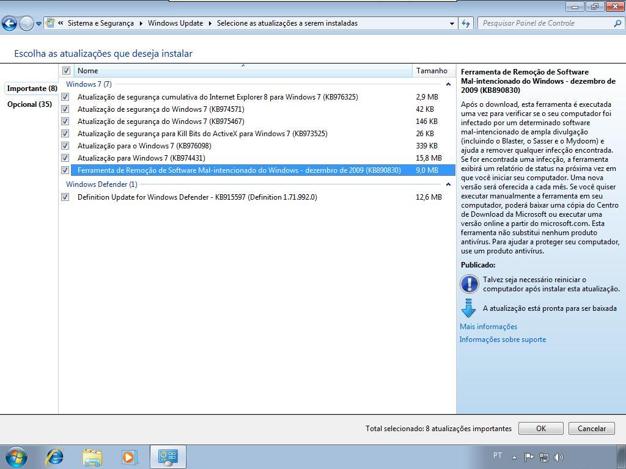The width and height of the screenshot is (626, 469).
Task: Open the Windows Start menu orb
Action: [17, 457]
